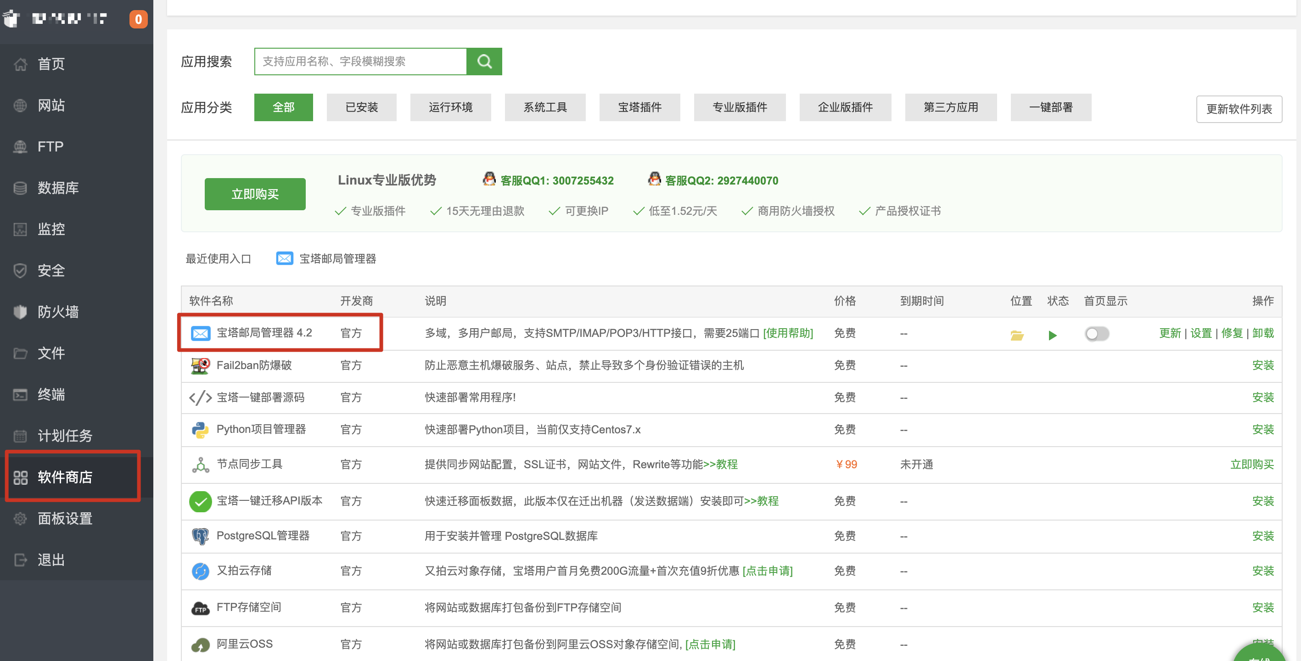Open 软件商店 in the sidebar

point(77,477)
